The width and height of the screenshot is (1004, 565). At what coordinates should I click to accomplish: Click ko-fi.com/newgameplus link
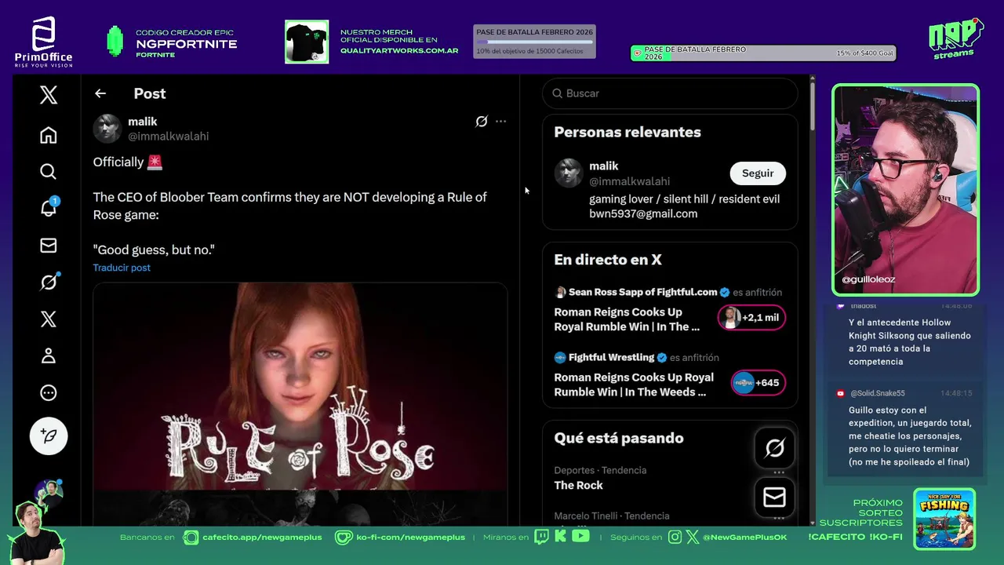point(410,538)
